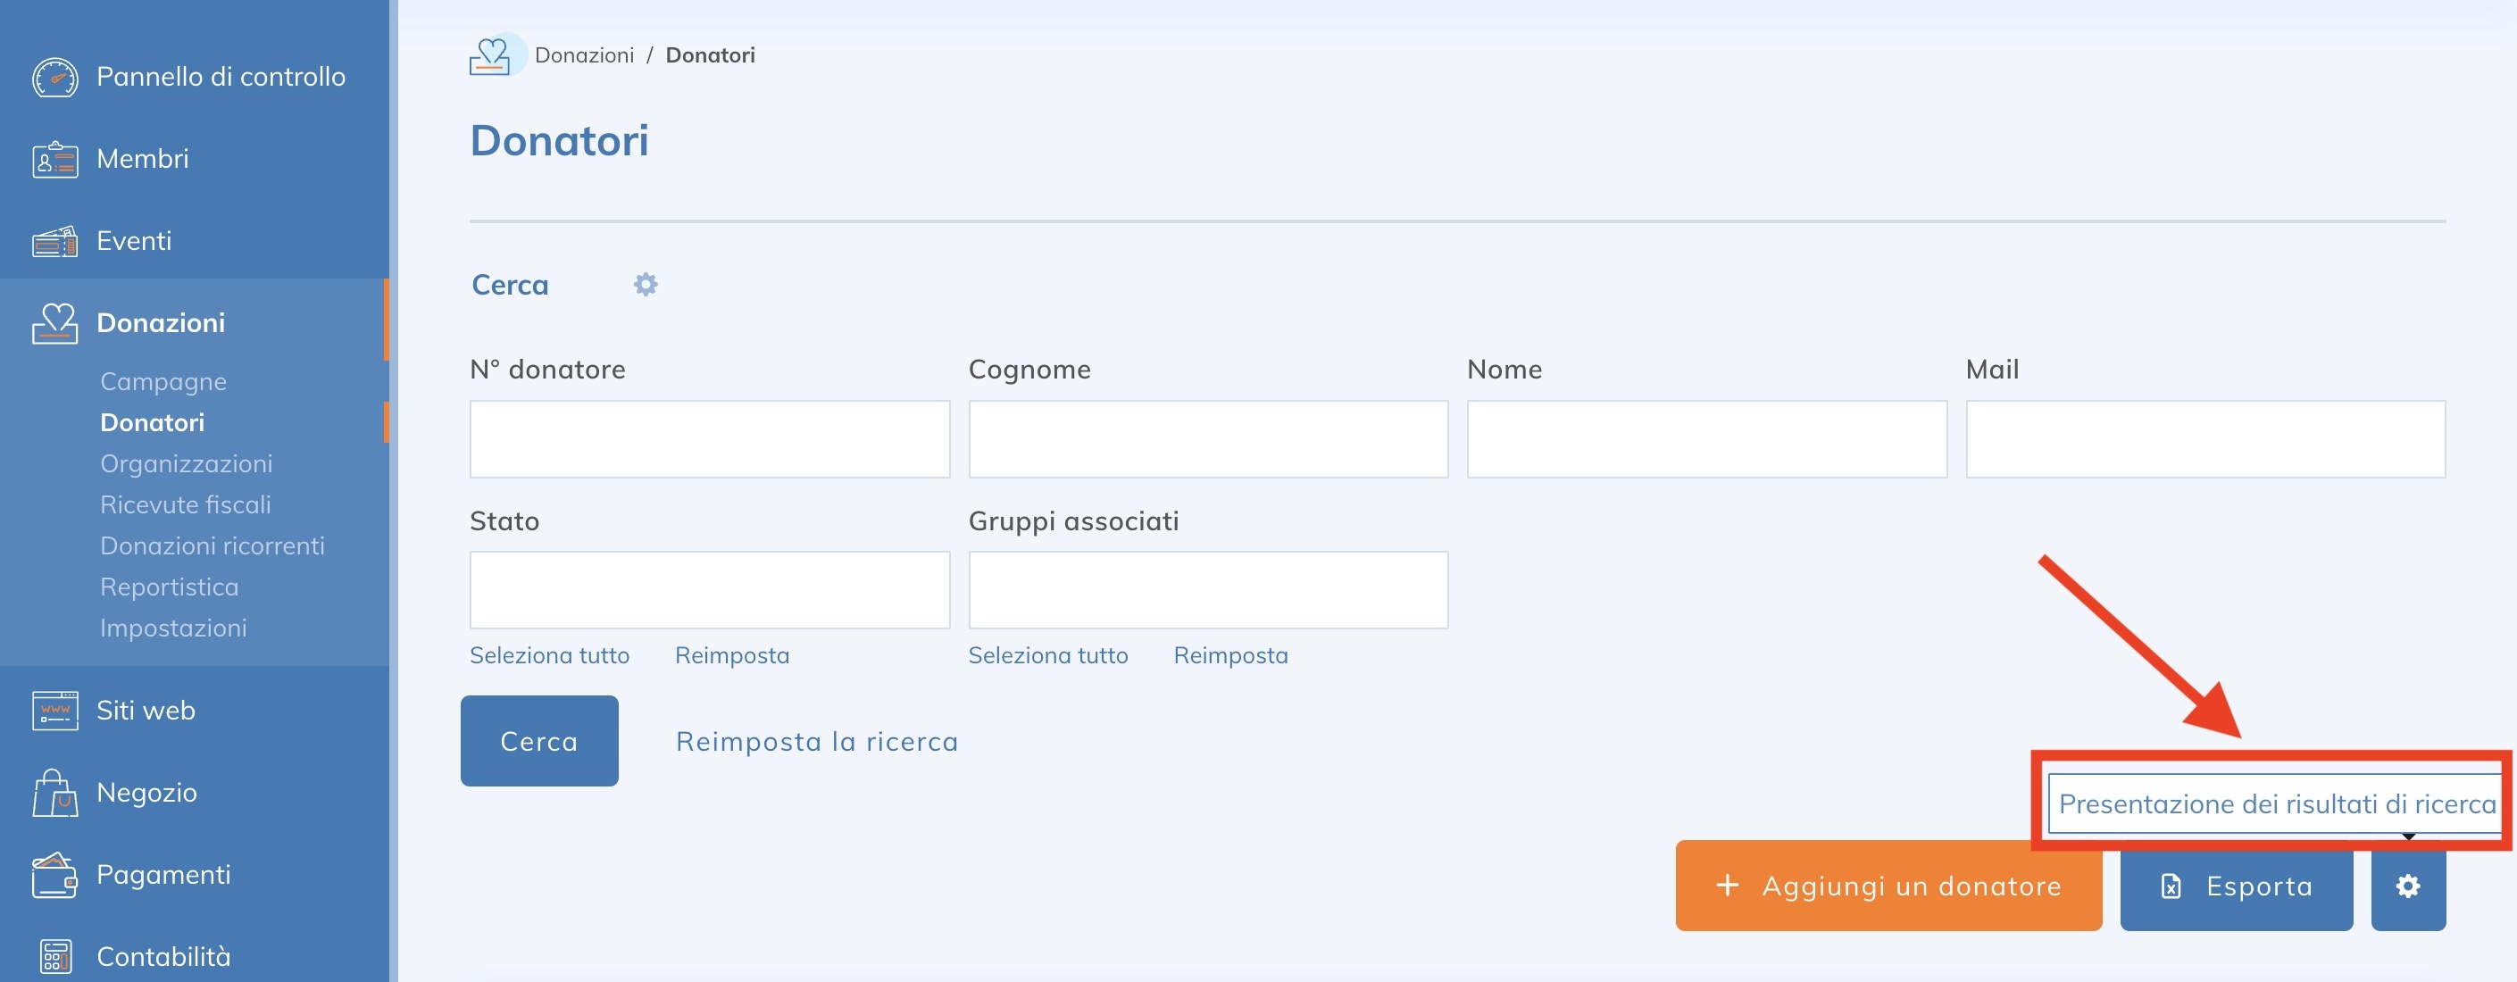The width and height of the screenshot is (2517, 982).
Task: Open results presentation gear button
Action: pyautogui.click(x=2407, y=886)
